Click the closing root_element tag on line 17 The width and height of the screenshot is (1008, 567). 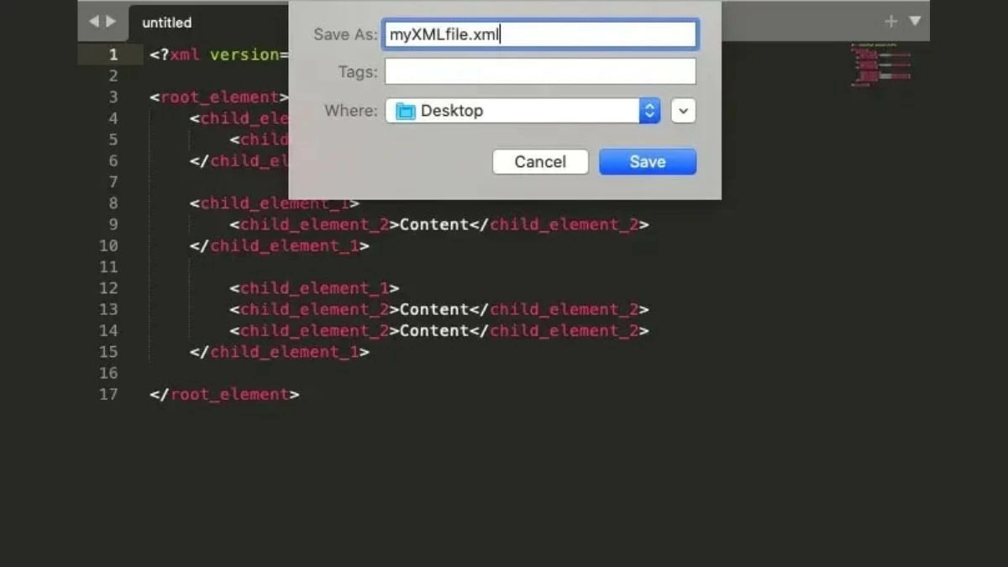[x=225, y=394]
